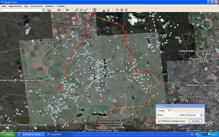Click inside the search input field
The height and width of the screenshot is (137, 219).
(x=21, y=10)
